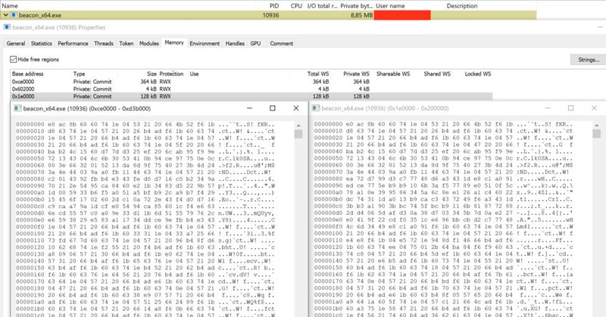Select memory region 0x602000 row
The height and width of the screenshot is (317, 606).
coord(251,89)
